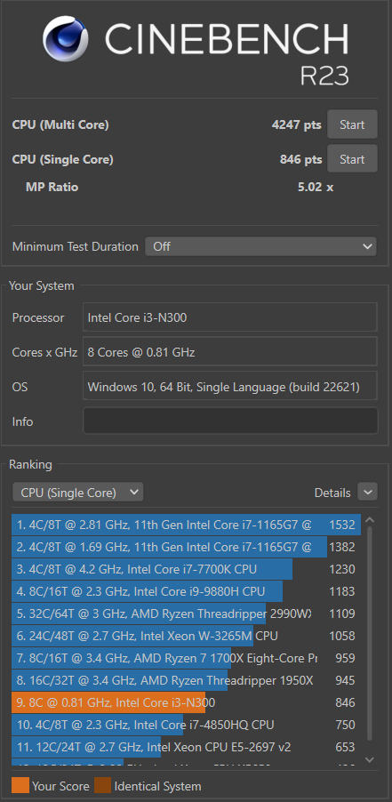Click the Processor field showing Intel Core i3-N300

[x=230, y=317]
